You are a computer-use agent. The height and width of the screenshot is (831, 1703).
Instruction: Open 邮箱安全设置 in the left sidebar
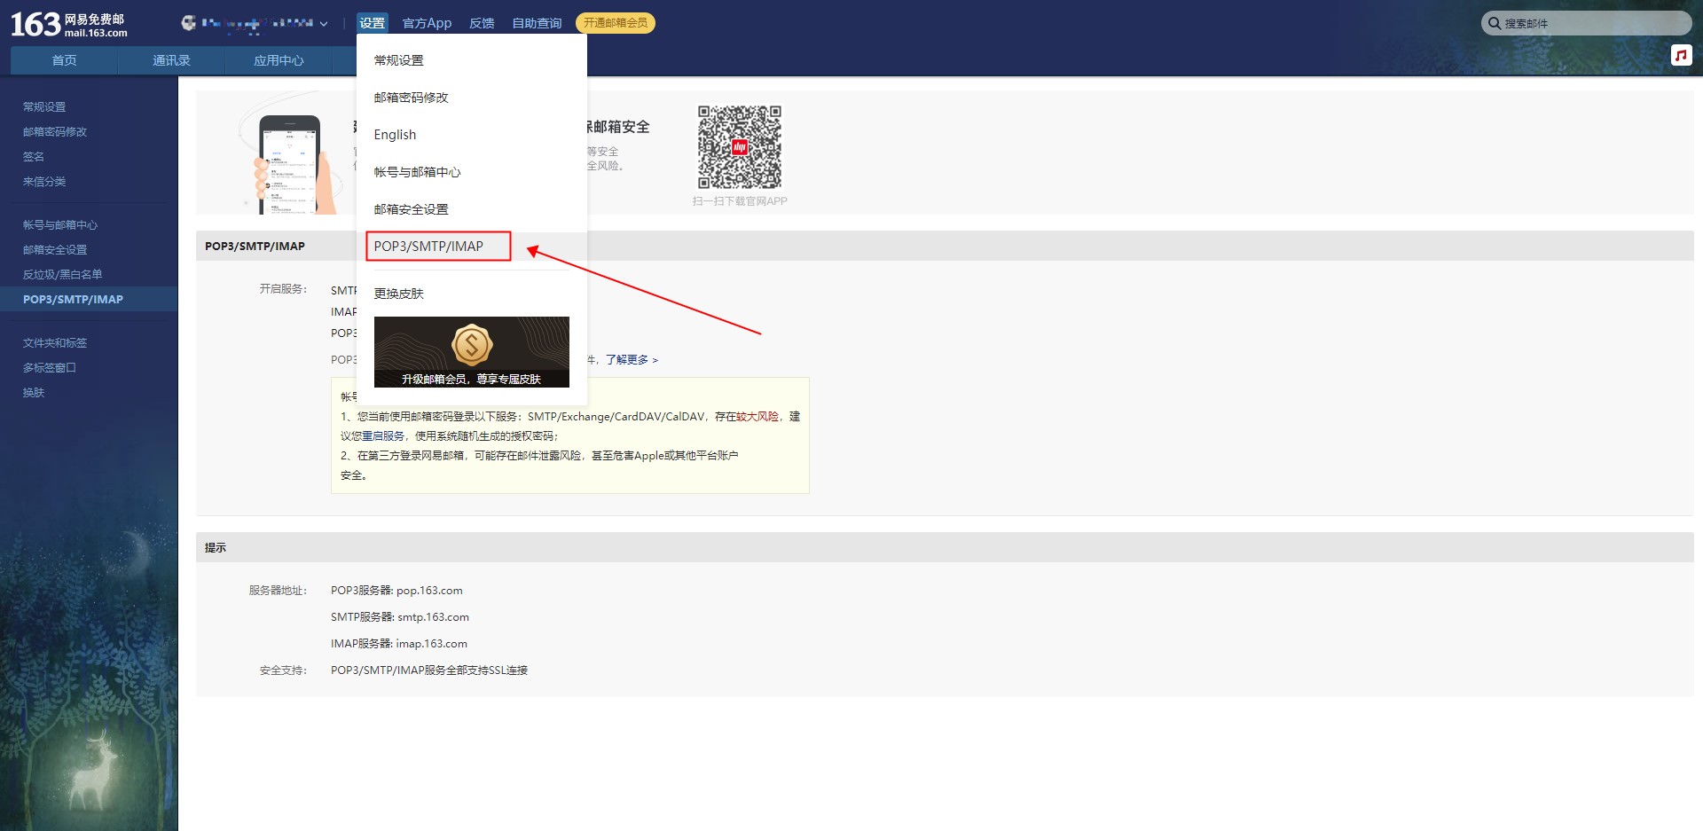[x=55, y=249]
